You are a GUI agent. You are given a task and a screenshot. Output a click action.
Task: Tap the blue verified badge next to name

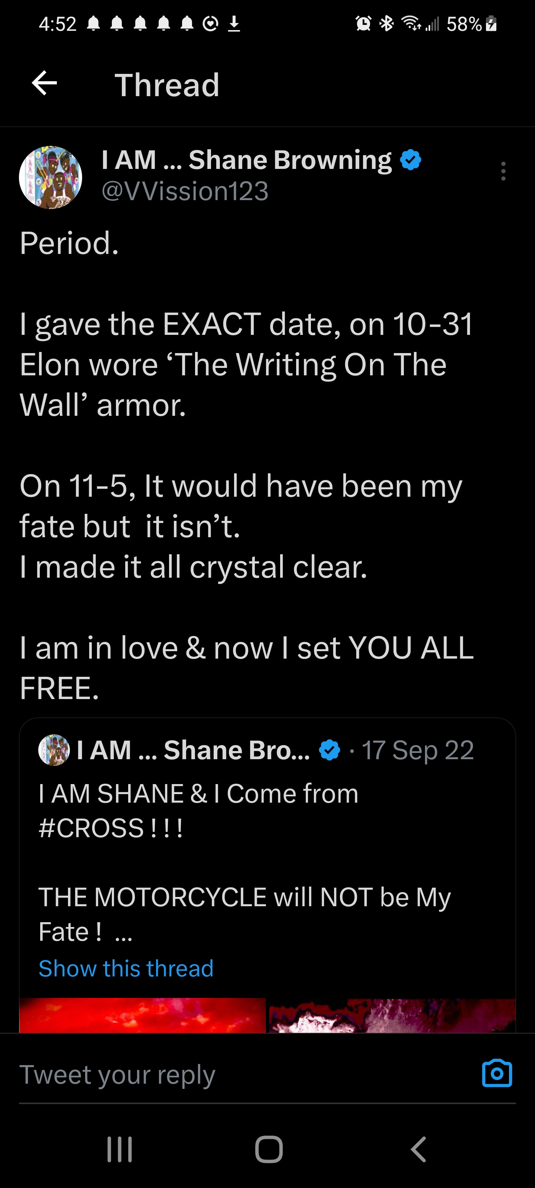[x=411, y=160]
